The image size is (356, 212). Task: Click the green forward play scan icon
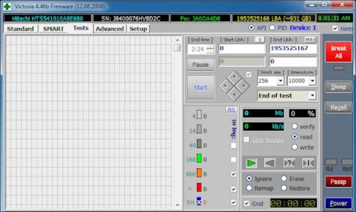[x=252, y=163]
